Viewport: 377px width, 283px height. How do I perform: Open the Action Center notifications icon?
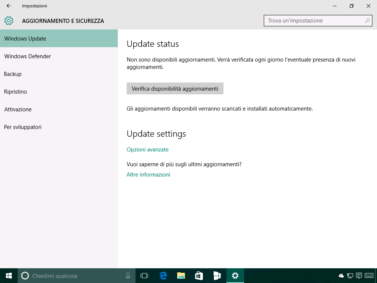(359, 276)
